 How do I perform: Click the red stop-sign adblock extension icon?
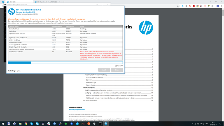point(194,6)
